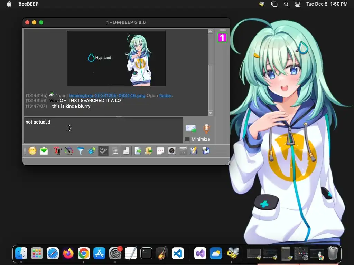Open the emoticons smiley picker
The height and width of the screenshot is (265, 354).
click(32, 151)
